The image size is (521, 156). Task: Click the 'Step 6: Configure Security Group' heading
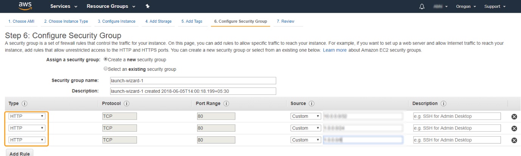(x=63, y=36)
